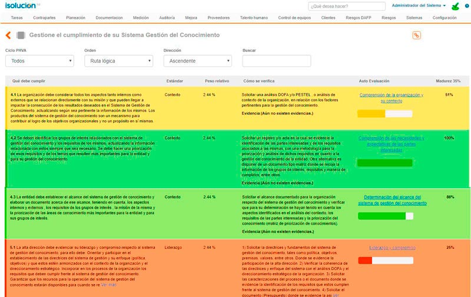Open 'Determinación del alcance del sistema' link
The width and height of the screenshot is (471, 297).
pos(392,200)
